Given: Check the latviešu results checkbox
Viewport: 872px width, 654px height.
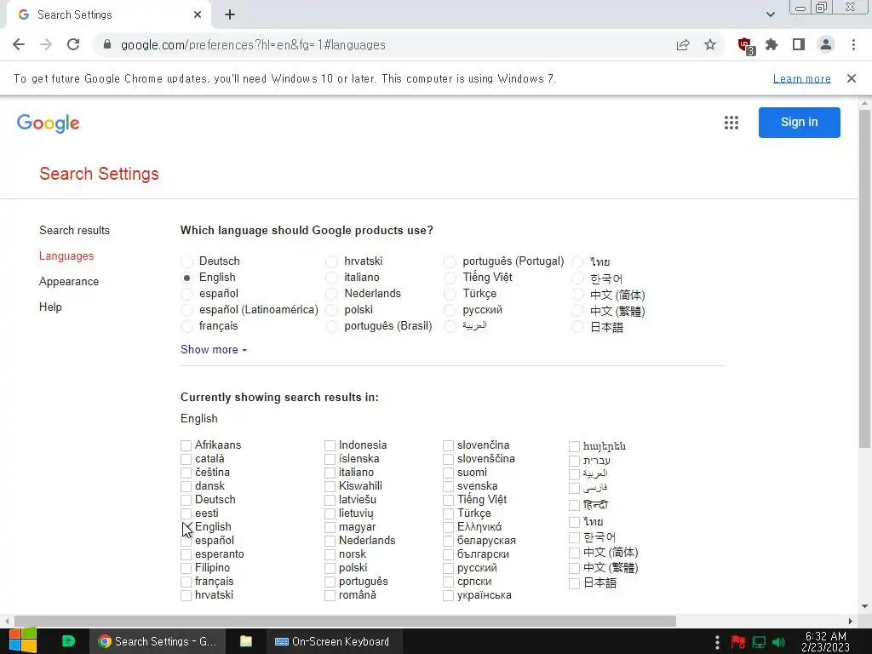Looking at the screenshot, I should point(330,500).
